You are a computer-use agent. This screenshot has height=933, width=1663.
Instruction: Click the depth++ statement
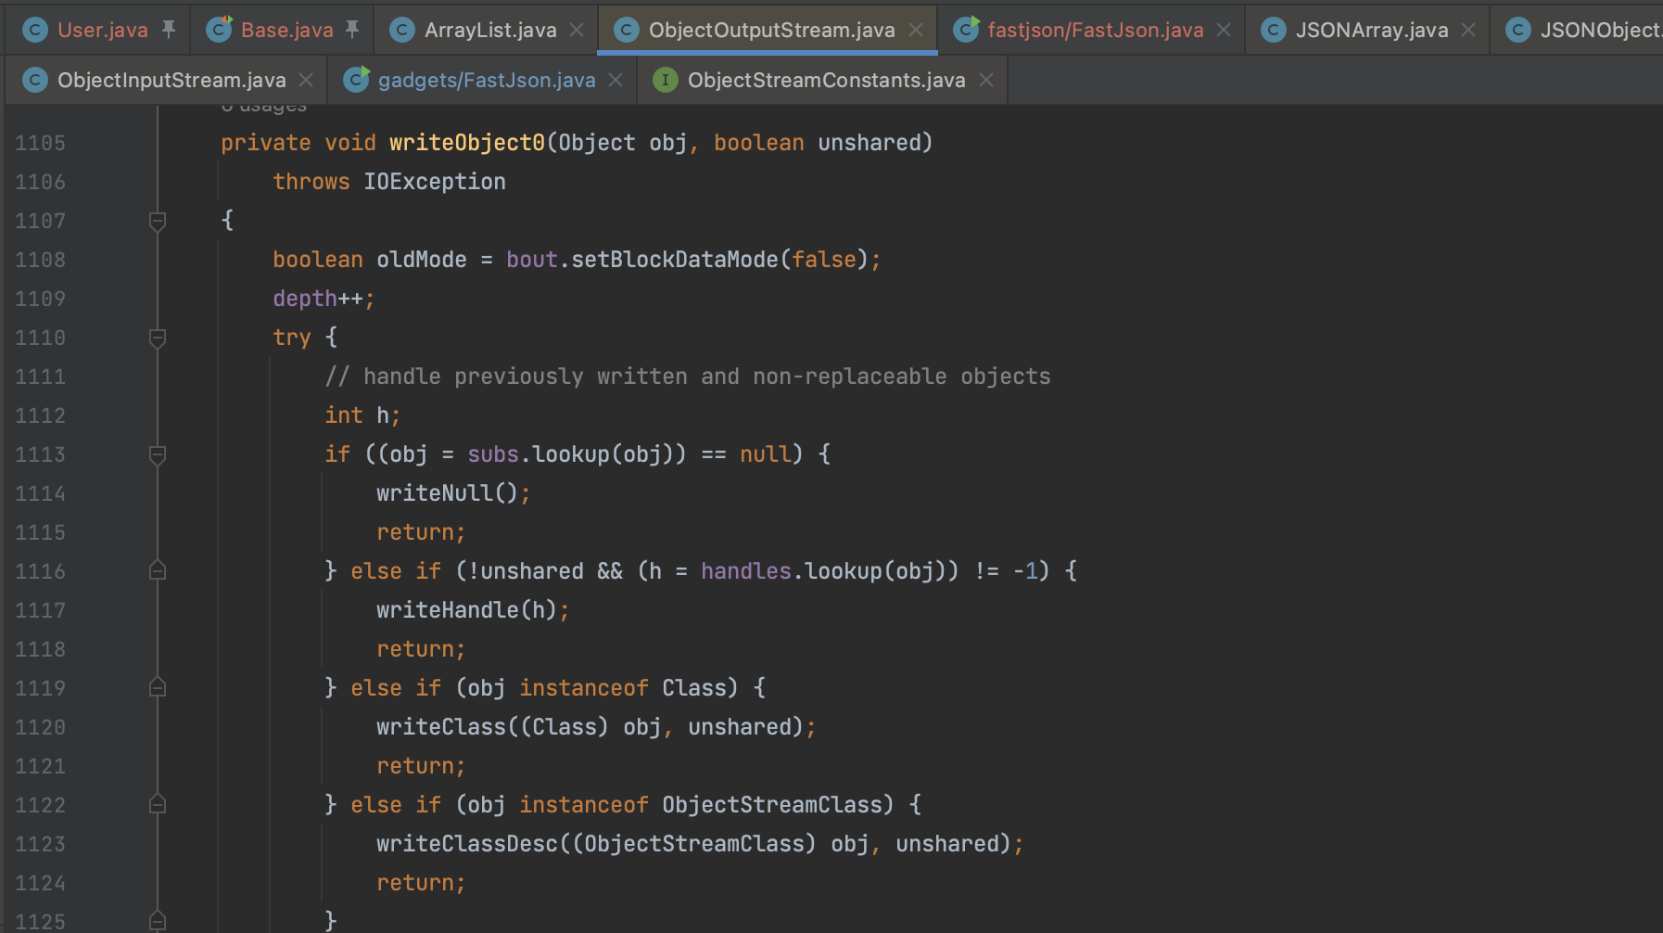tap(324, 299)
